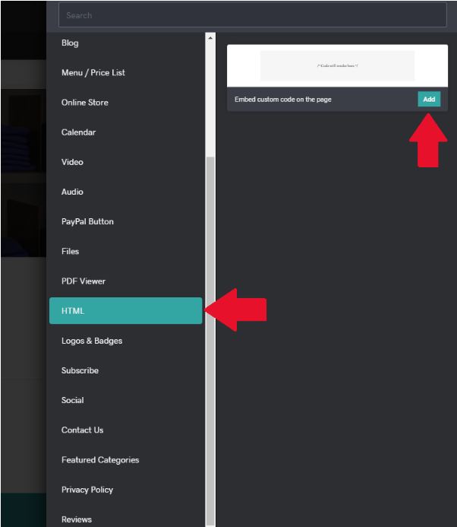Screen dimensions: 457x527
Task: Select Subscribe section category
Action: (80, 370)
